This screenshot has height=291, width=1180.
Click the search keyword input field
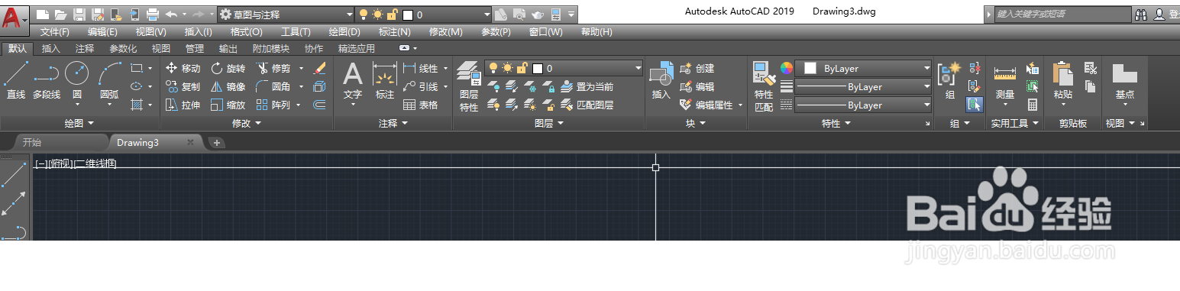[1062, 14]
